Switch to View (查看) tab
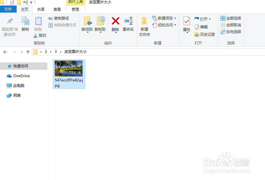The image size is (265, 180). coord(57,9)
